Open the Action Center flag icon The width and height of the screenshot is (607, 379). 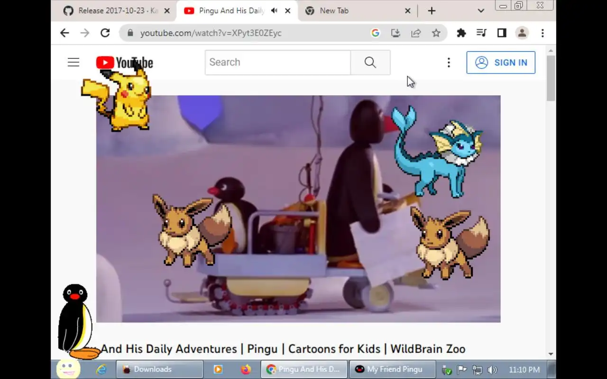[462, 370]
